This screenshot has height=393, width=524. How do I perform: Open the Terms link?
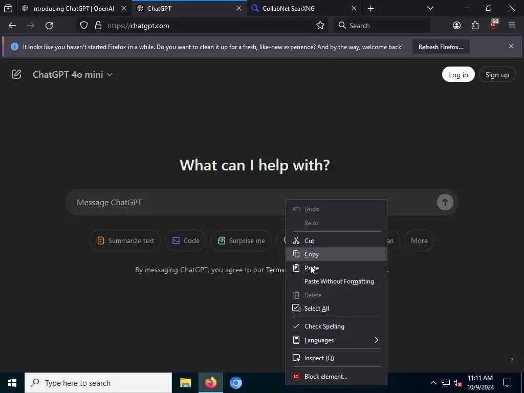tap(275, 270)
